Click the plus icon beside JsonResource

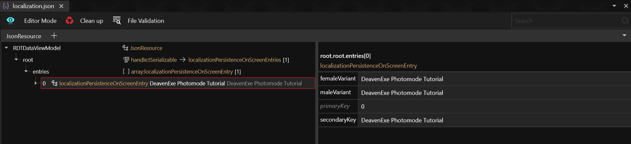(x=54, y=36)
